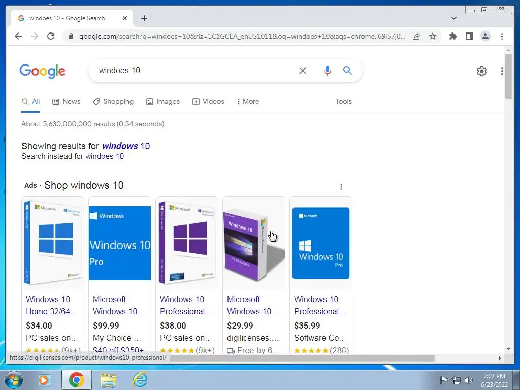Clear the Google search box
This screenshot has height=390, width=520.
[x=303, y=70]
